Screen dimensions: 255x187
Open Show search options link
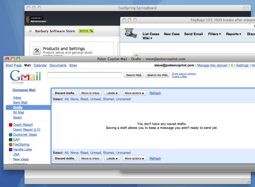[x=184, y=74]
